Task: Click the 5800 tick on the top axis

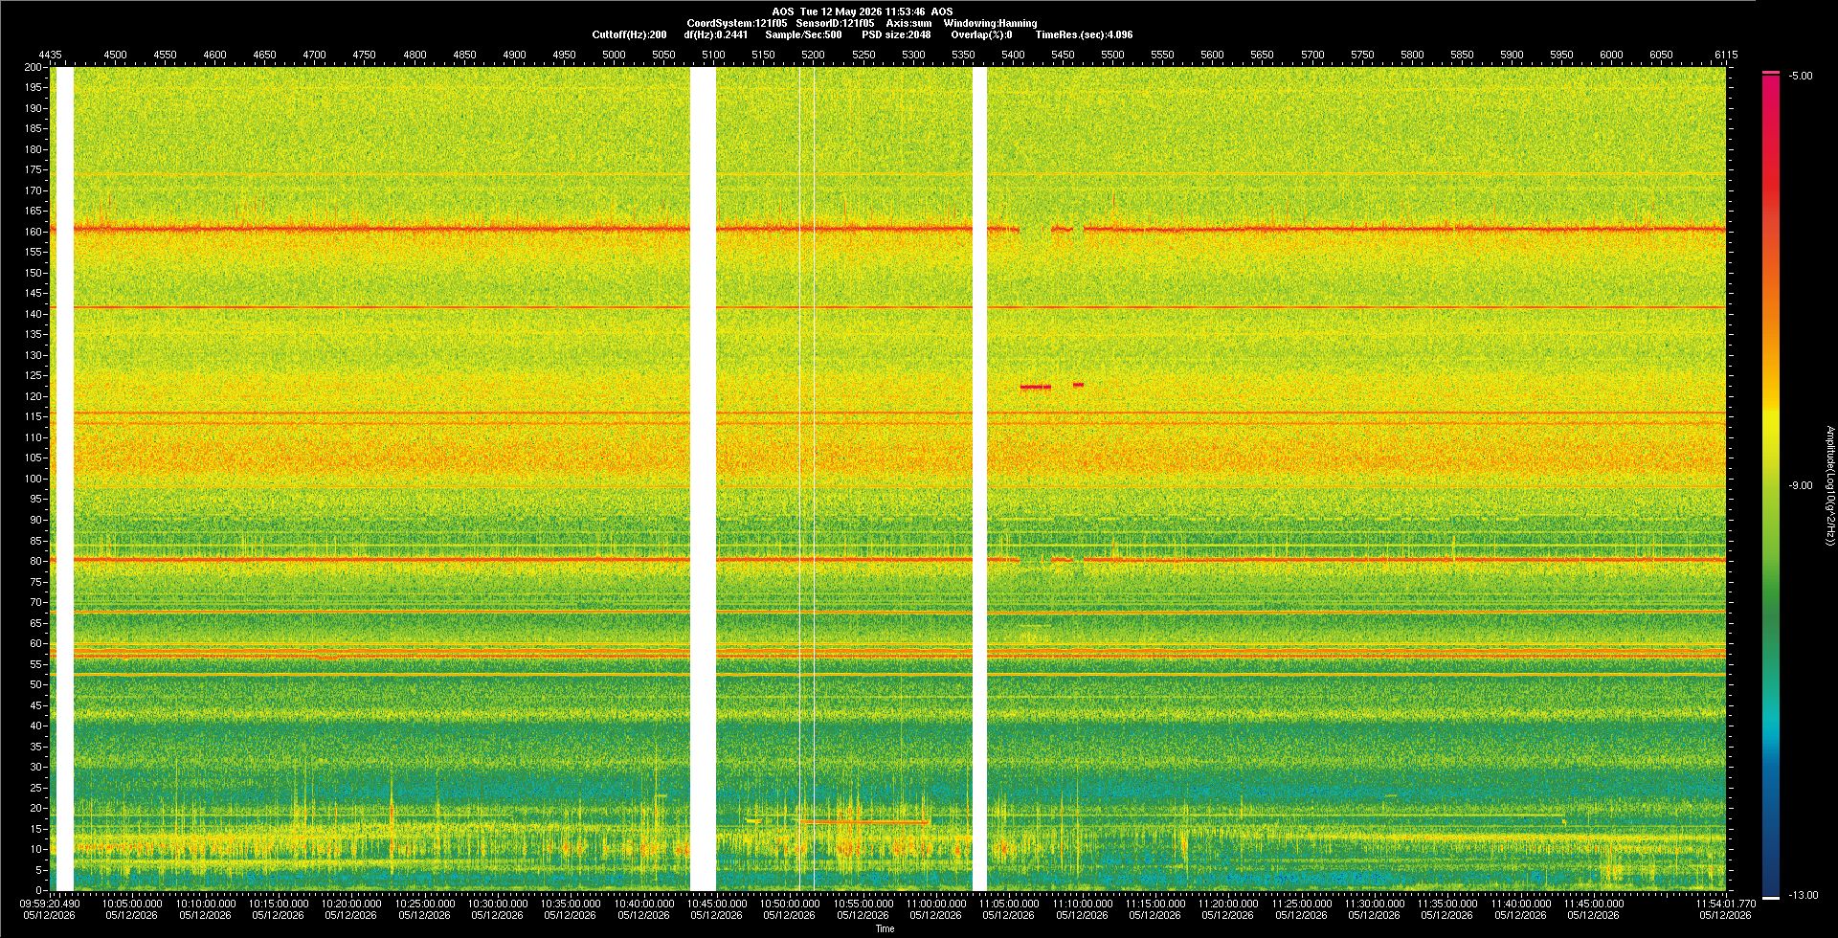Action: pos(1412,55)
